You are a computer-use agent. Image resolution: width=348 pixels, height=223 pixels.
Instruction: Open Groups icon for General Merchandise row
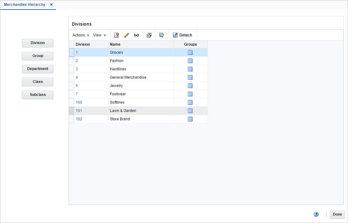(x=190, y=77)
